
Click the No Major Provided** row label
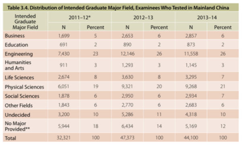coord(17,126)
